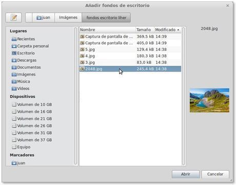This screenshot has width=236, height=185.
Task: Open the Vídeos folder
Action: tap(21, 88)
